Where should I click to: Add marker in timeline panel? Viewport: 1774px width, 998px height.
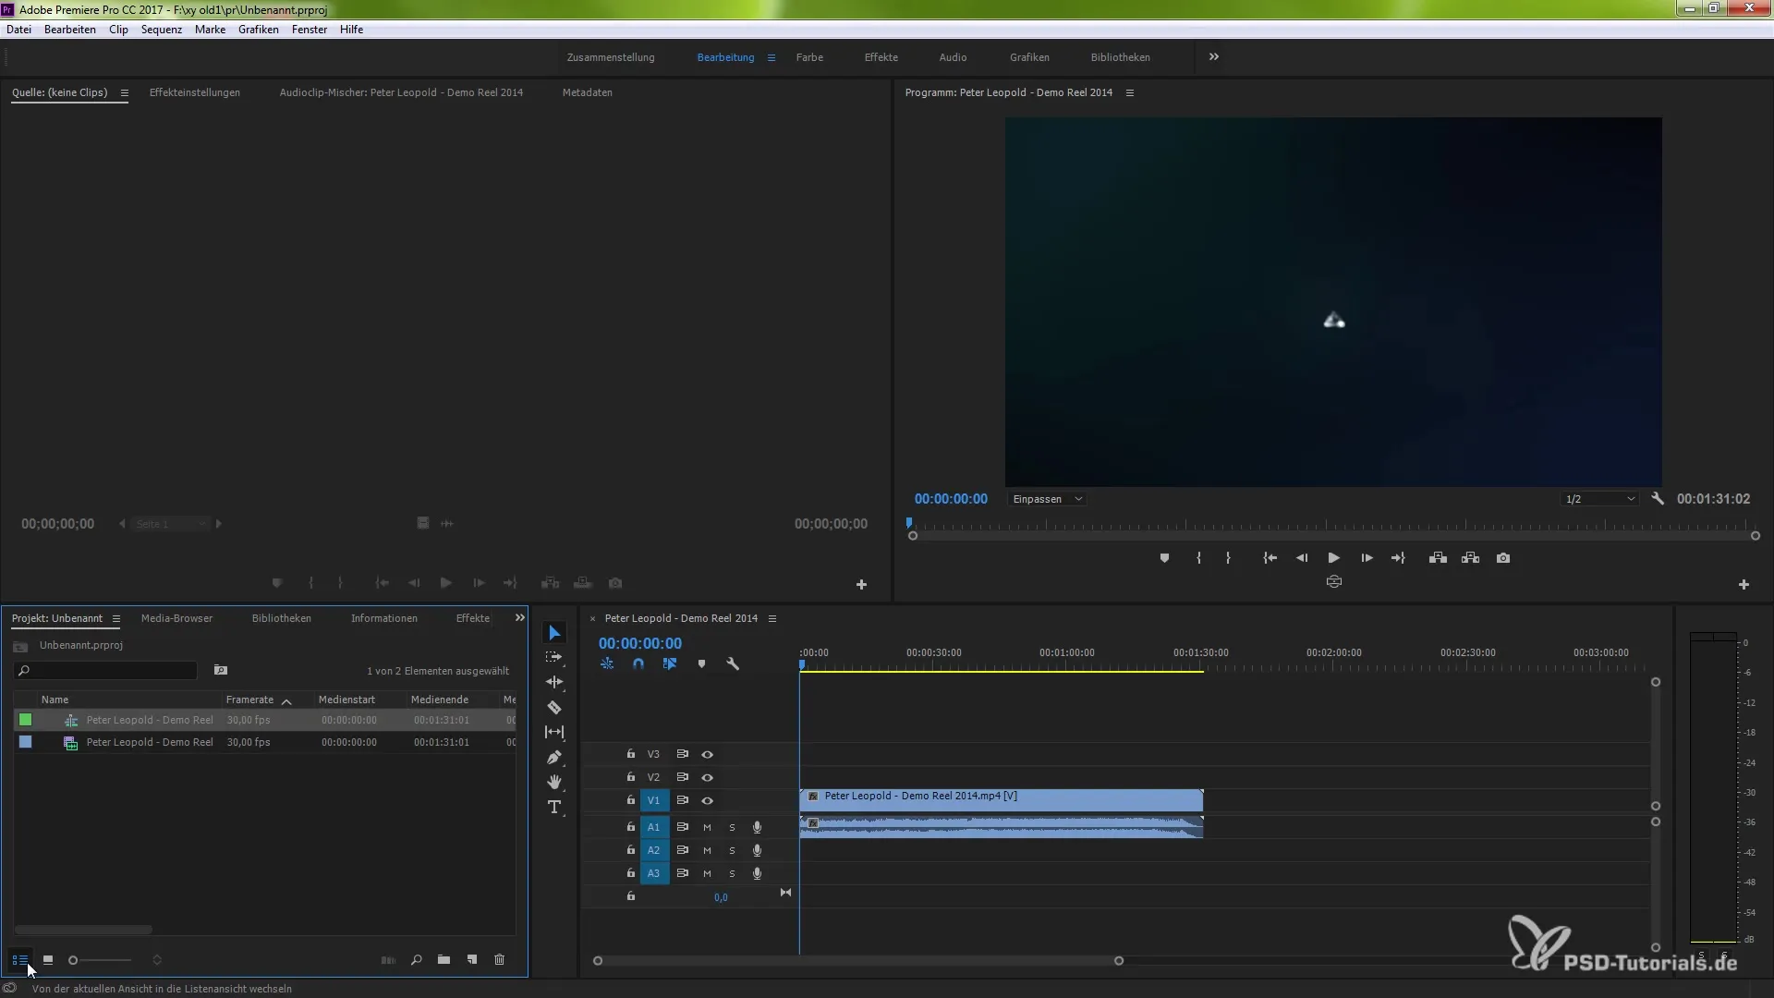[x=701, y=664]
